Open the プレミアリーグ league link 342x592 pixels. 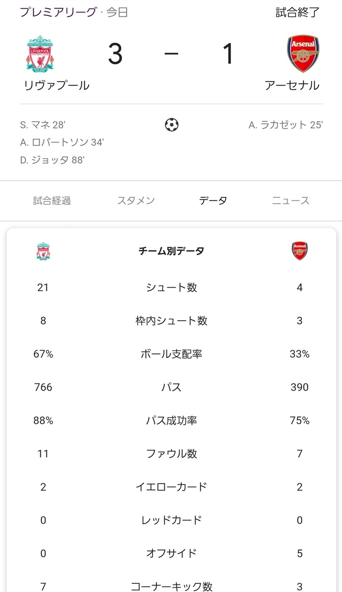59,12
